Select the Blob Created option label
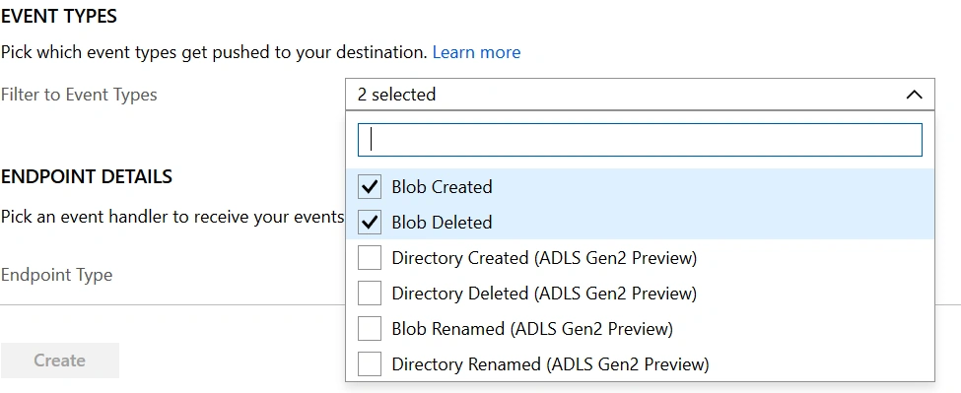Screen dimensions: 961x393 (442, 187)
